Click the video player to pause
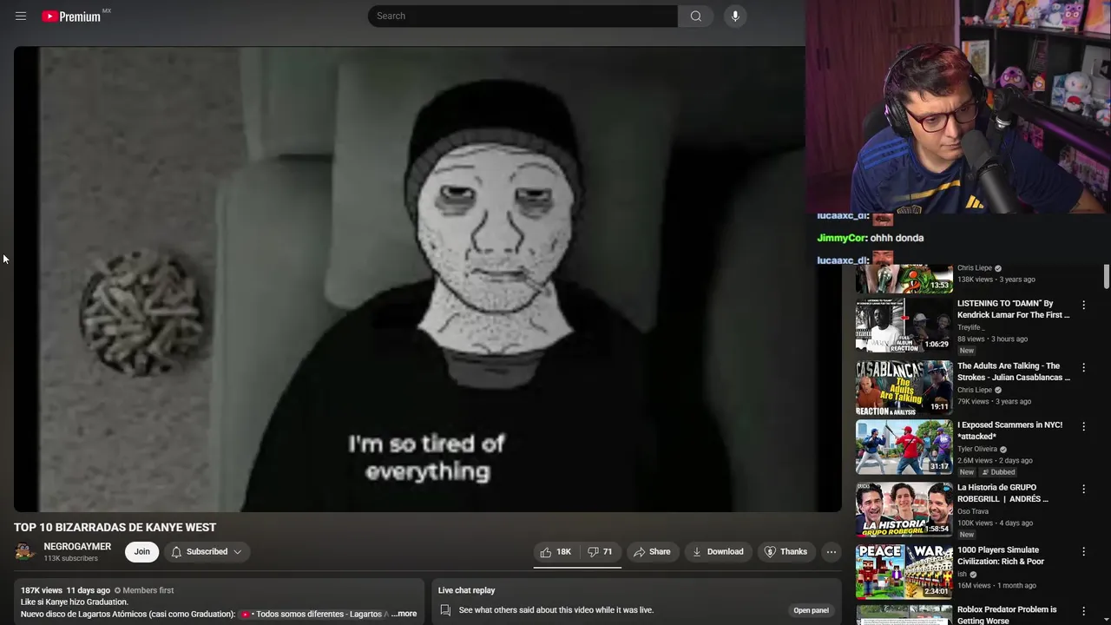The width and height of the screenshot is (1111, 625). (427, 279)
